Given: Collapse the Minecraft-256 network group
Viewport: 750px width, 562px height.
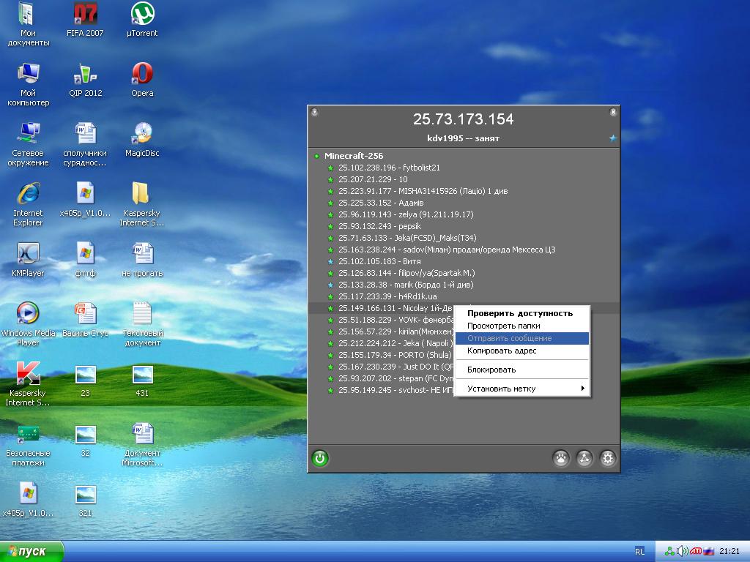Looking at the screenshot, I should point(316,156).
